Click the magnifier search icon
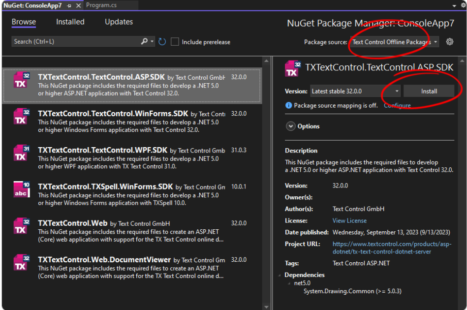The image size is (467, 310). tap(144, 41)
